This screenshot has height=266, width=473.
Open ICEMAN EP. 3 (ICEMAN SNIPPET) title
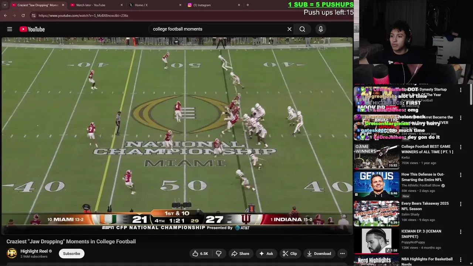click(421, 234)
